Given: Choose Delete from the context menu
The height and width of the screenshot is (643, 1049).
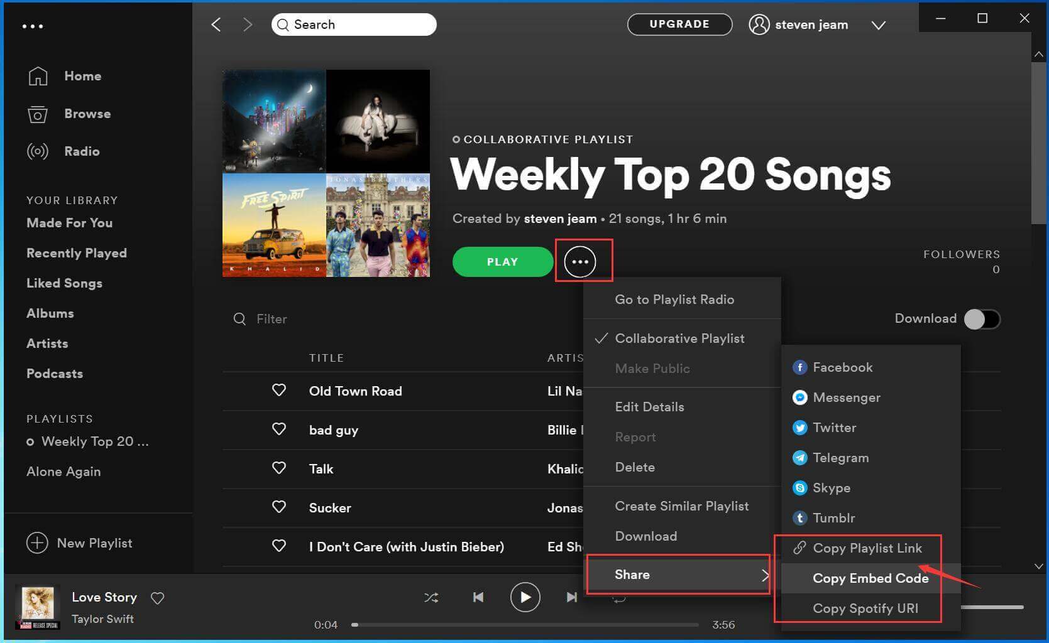Looking at the screenshot, I should tap(635, 467).
